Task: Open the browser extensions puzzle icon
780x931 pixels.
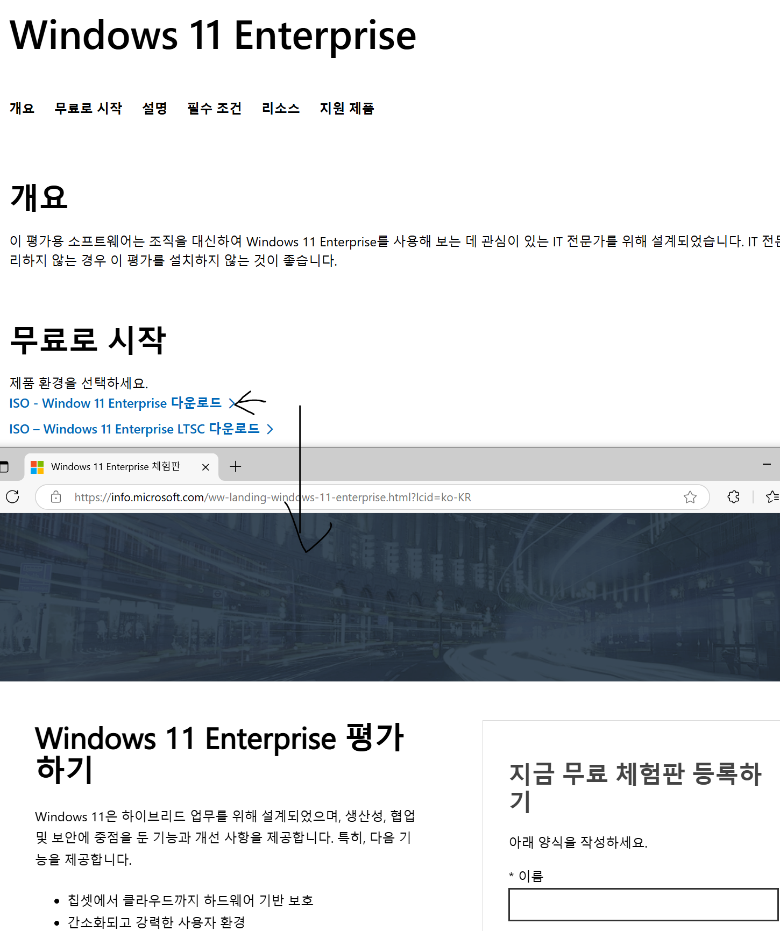Action: [x=733, y=497]
